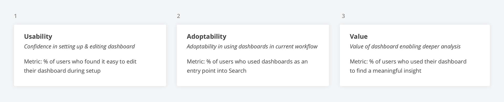Click the word 'Search' in the Adoptability card

(x=238, y=71)
